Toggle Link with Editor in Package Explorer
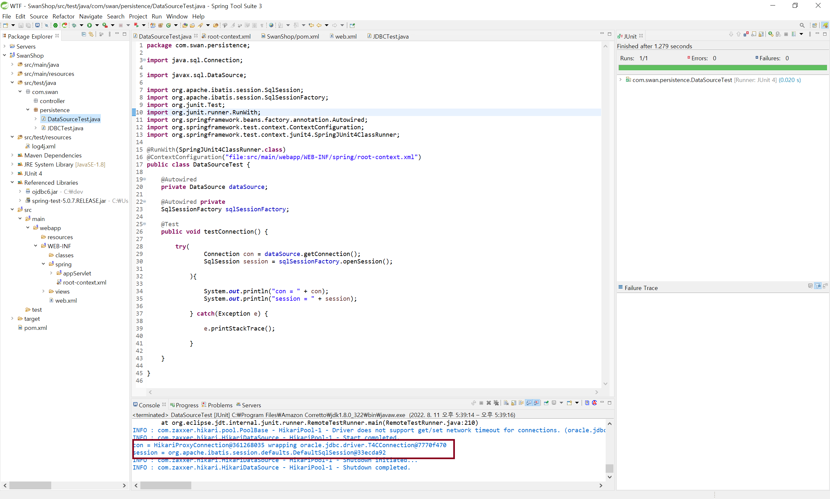The height and width of the screenshot is (499, 830). coord(91,34)
